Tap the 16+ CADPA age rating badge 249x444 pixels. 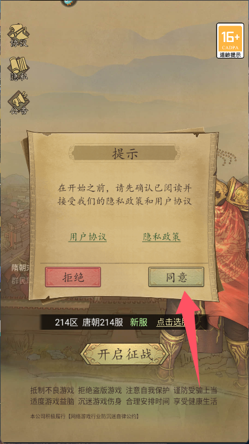click(x=230, y=40)
